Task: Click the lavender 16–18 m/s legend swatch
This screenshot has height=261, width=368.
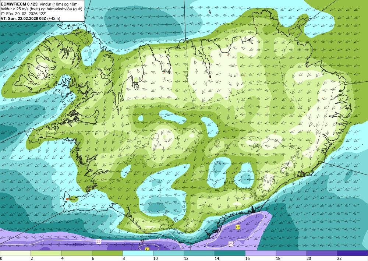Action: (x=261, y=253)
